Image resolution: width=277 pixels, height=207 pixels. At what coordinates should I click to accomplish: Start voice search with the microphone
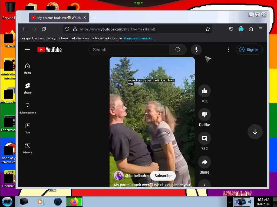196,50
